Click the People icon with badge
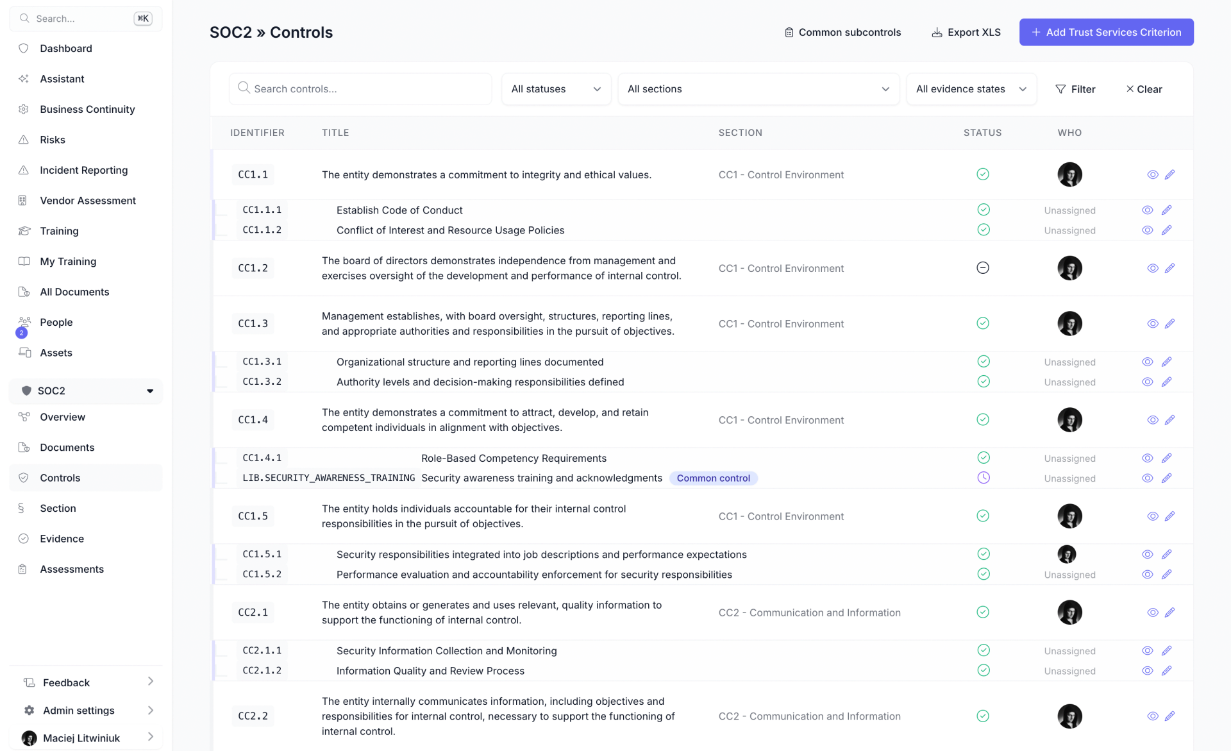The width and height of the screenshot is (1231, 751). [24, 324]
